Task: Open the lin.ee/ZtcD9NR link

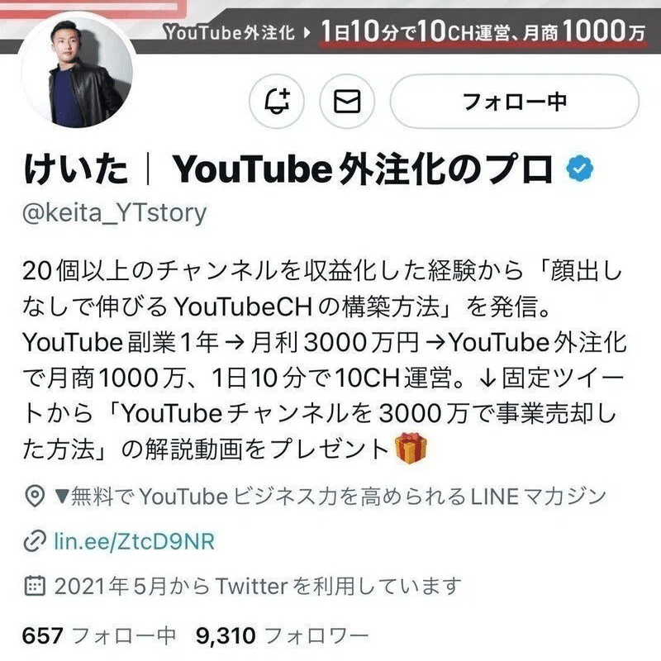Action: (135, 541)
